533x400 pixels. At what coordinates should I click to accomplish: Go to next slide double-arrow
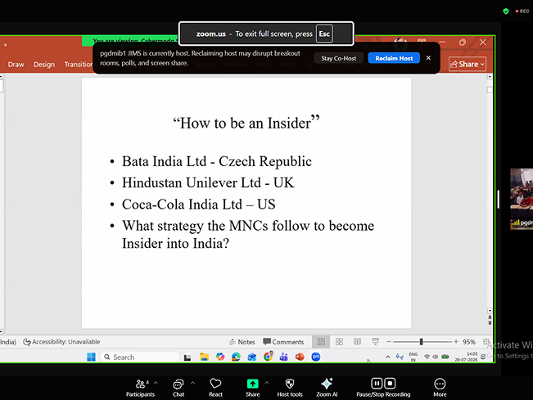click(490, 323)
